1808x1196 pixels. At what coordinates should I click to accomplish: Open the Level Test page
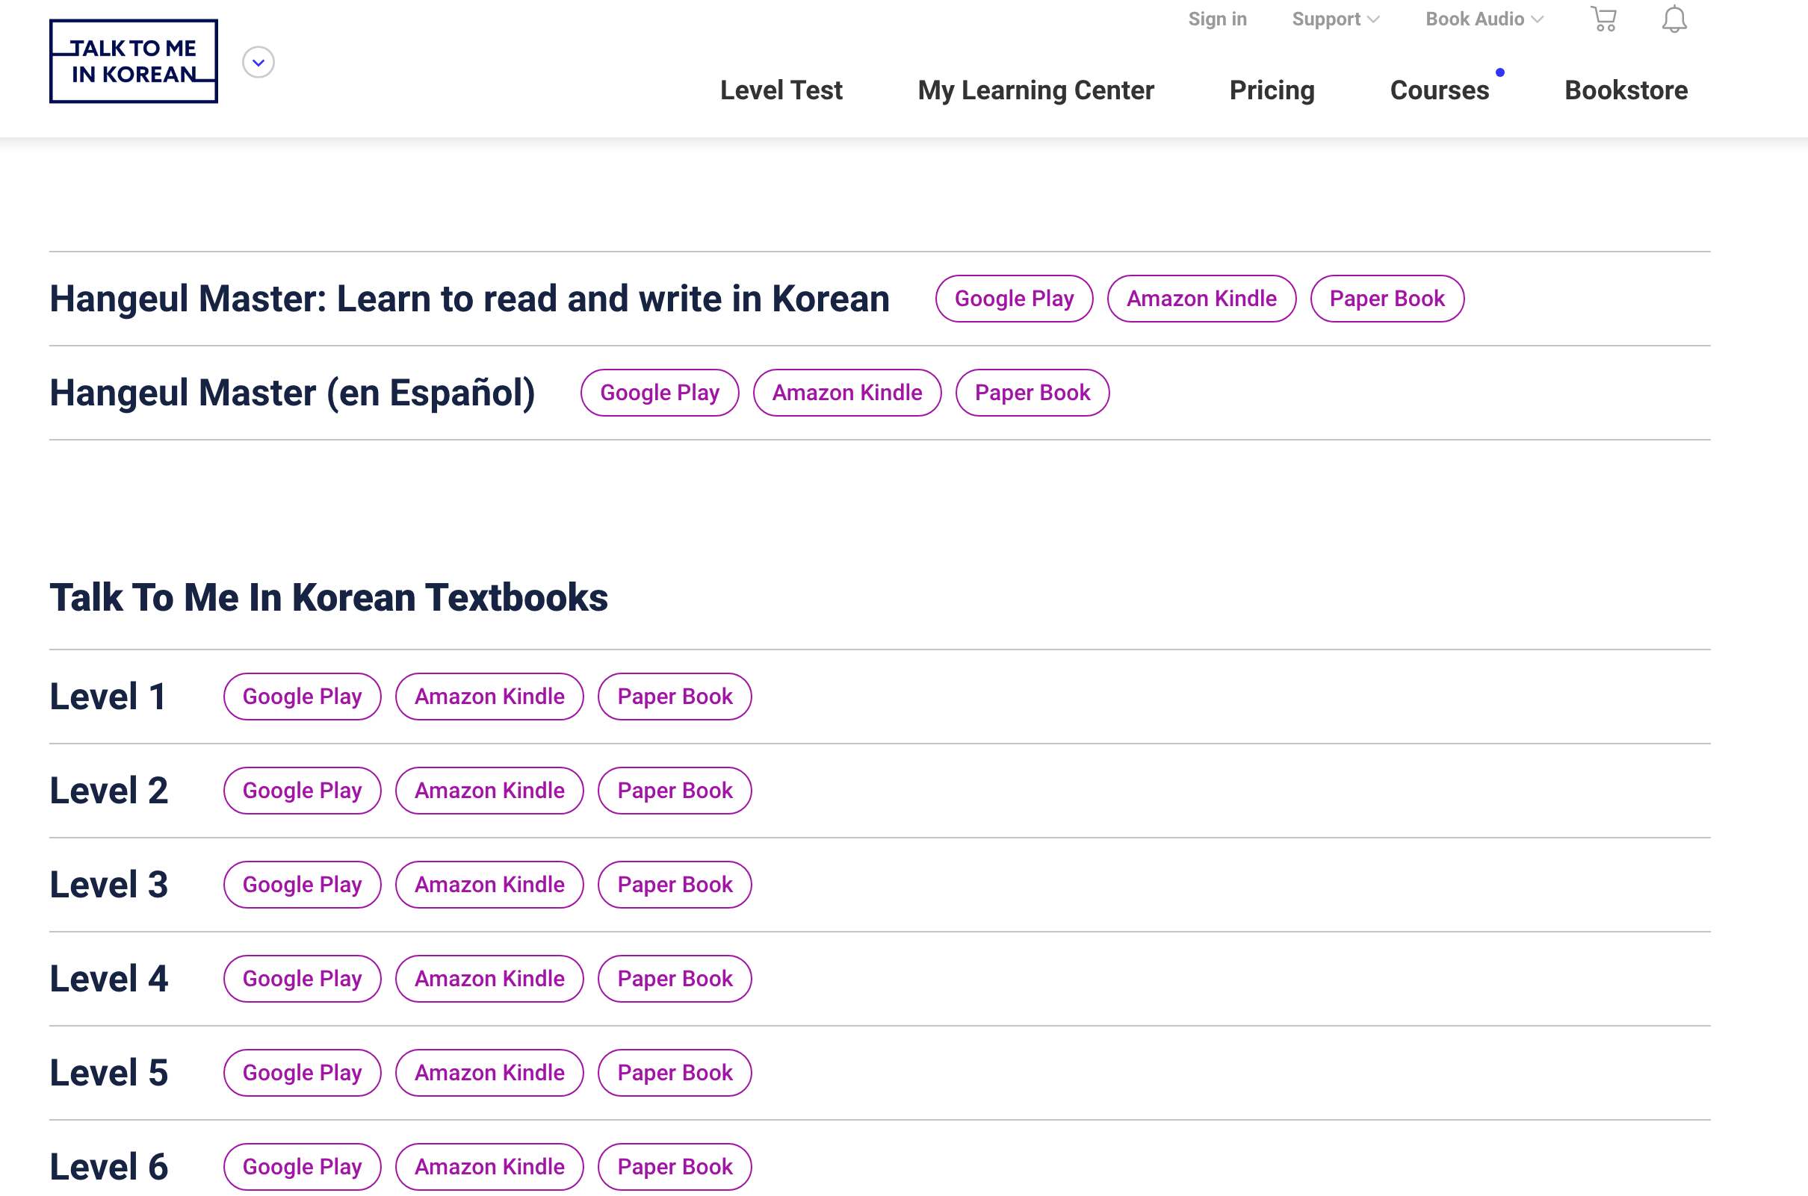click(x=781, y=90)
